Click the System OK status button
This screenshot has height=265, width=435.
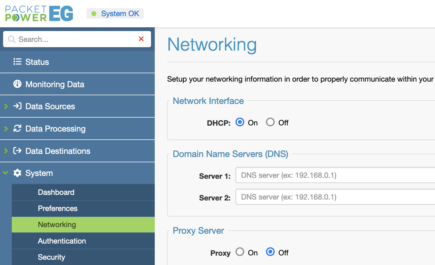click(x=115, y=14)
